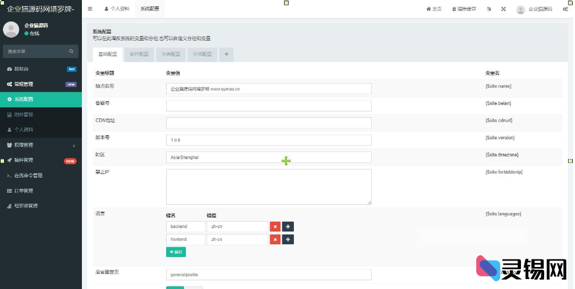Expand the 权限管理 chevron arrow
The height and width of the screenshot is (289, 575).
click(x=74, y=146)
